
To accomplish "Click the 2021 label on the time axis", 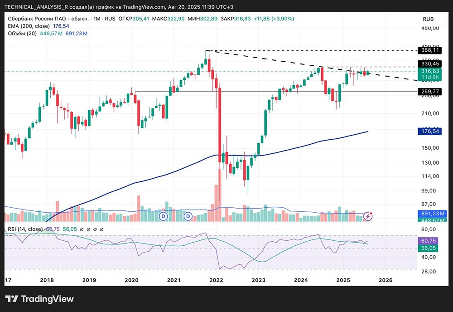I will point(174,280).
